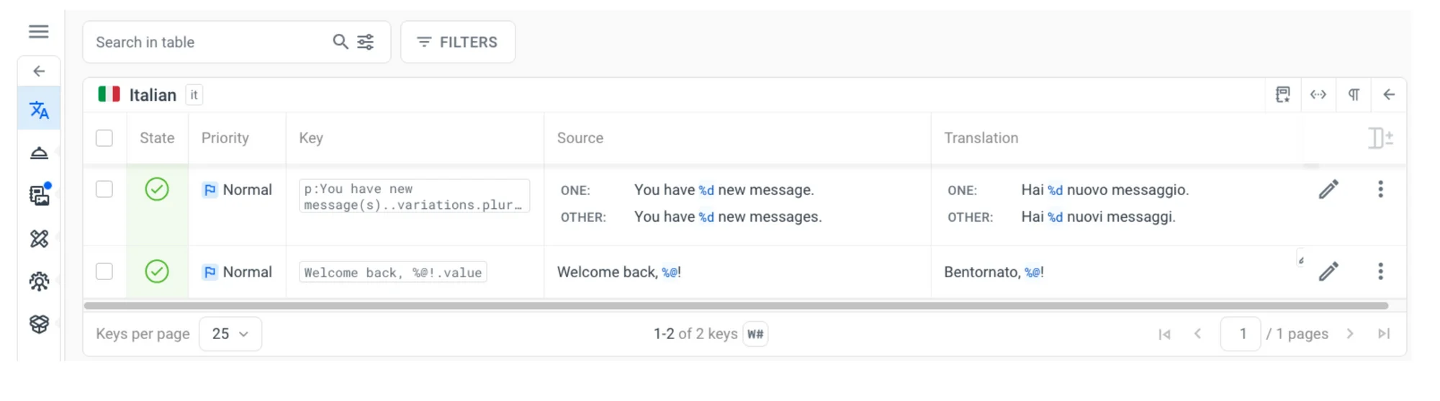Click the add column icon
1440x401 pixels.
(x=1380, y=138)
